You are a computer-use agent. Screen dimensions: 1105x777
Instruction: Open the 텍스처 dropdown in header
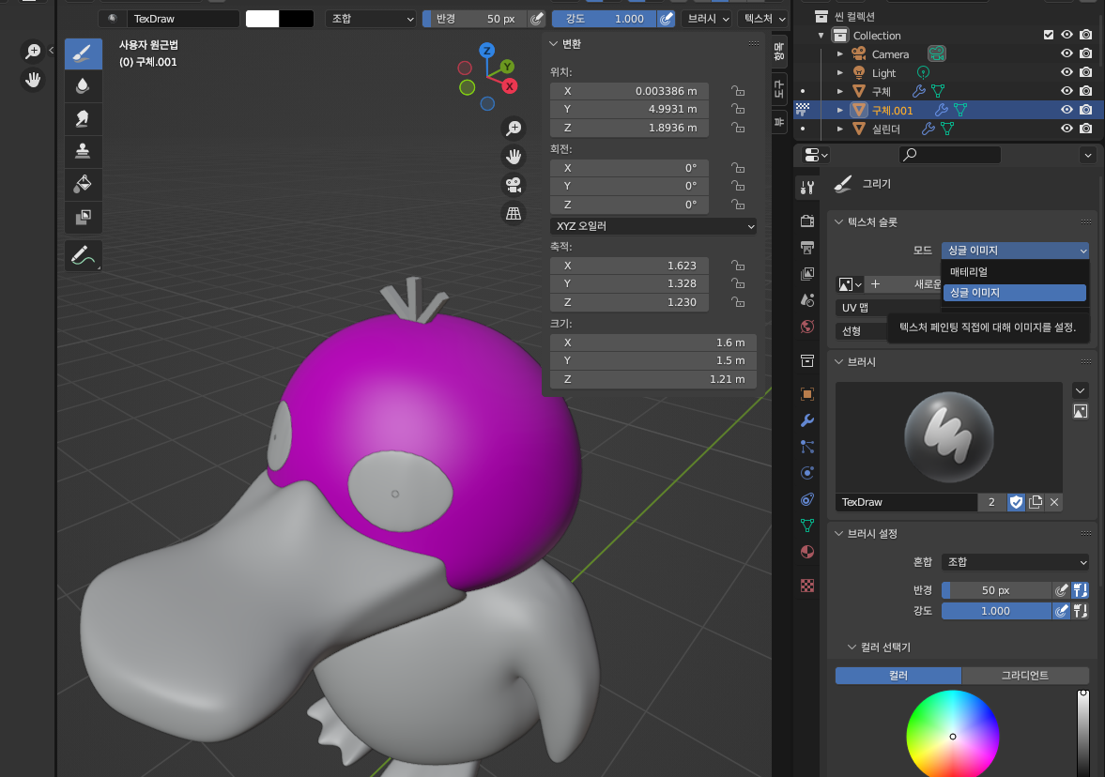[x=764, y=19]
